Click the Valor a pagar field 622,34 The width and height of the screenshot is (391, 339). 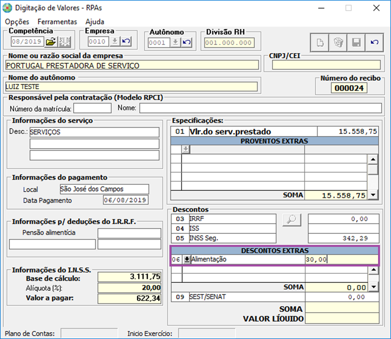[x=129, y=298]
